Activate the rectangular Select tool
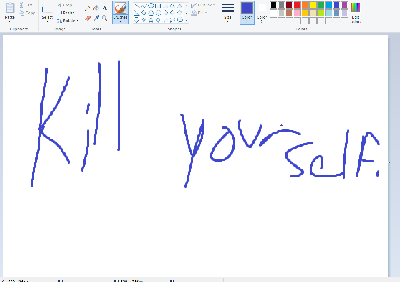The height and width of the screenshot is (282, 400). point(48,8)
